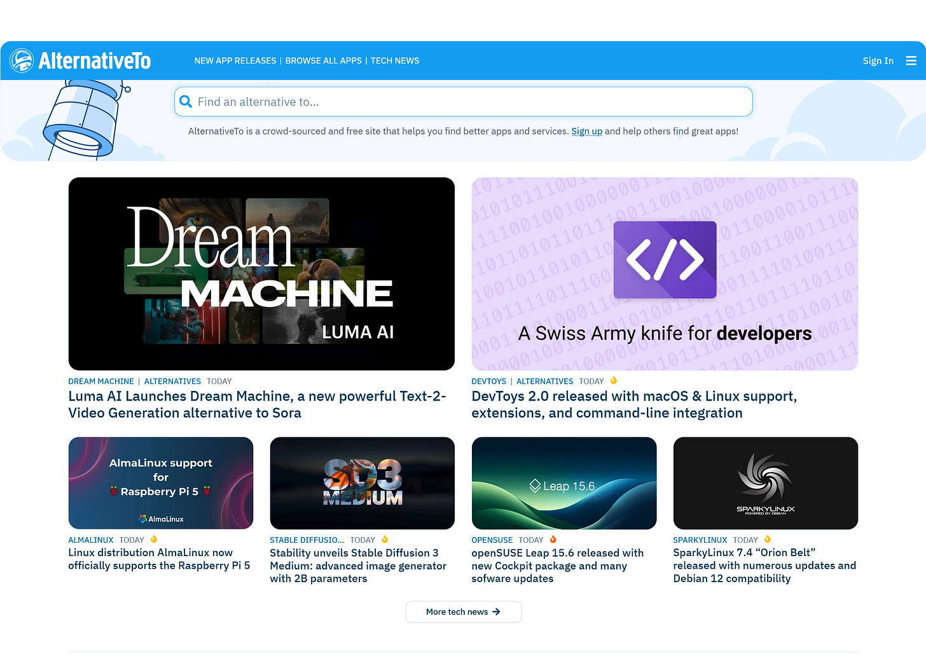Open Luma AI Launches Dream Machine headline
The image size is (926, 654).
258,405
